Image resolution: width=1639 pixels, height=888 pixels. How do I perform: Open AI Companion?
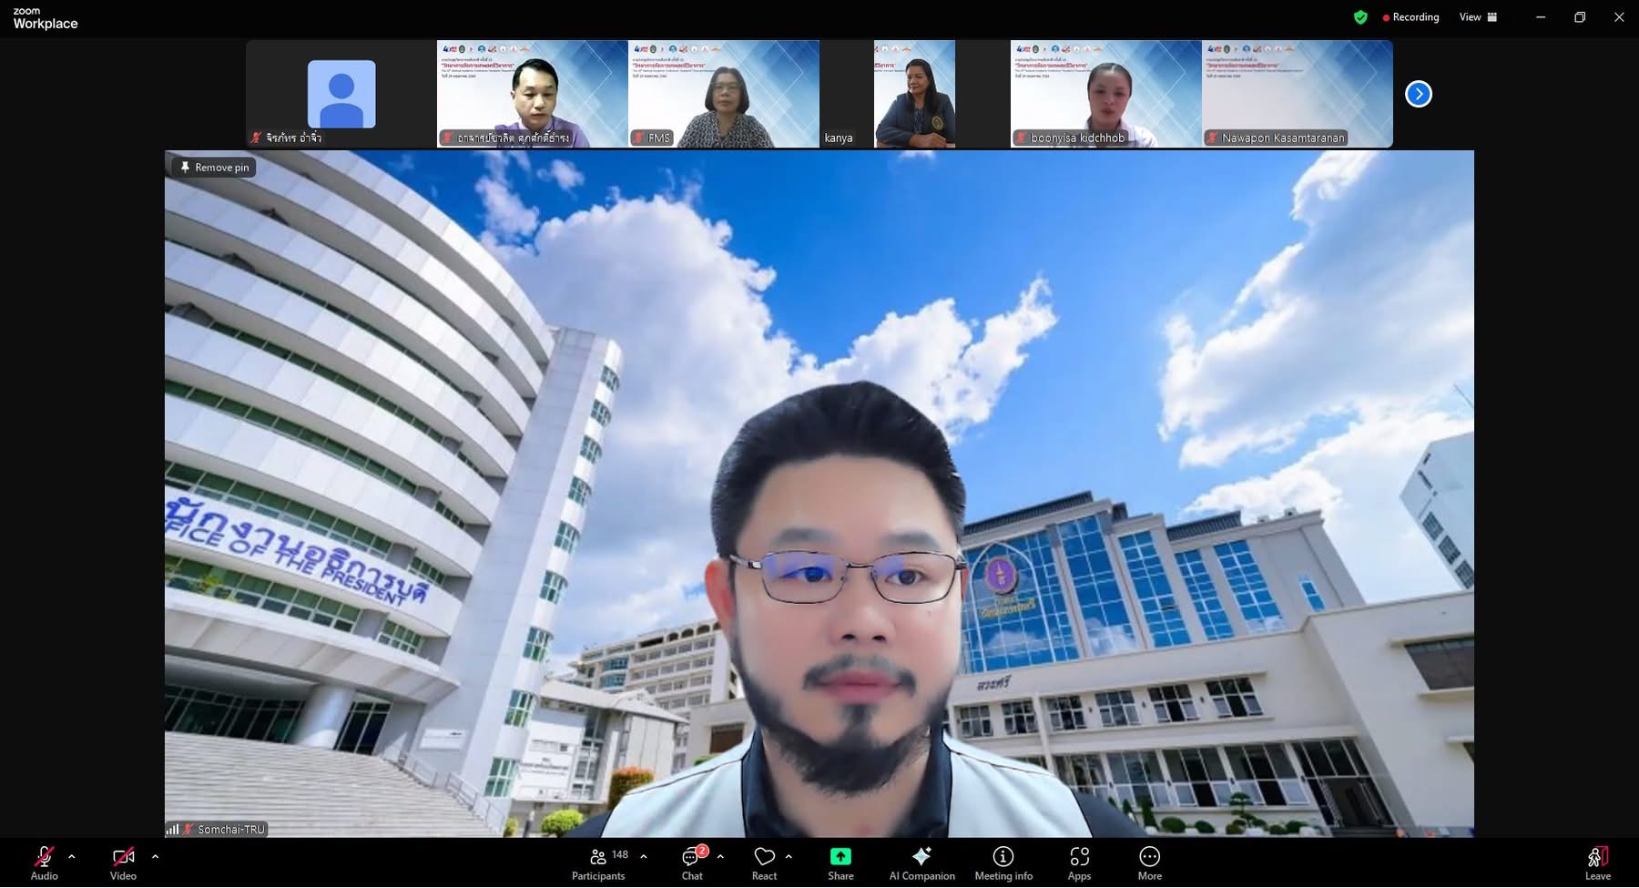coord(921,863)
